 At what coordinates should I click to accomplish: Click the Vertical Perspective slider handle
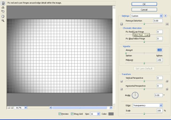[144, 81]
